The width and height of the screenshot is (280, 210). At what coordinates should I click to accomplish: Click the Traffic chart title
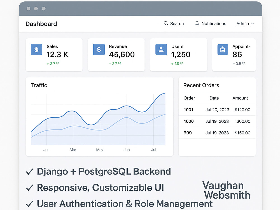tap(39, 85)
